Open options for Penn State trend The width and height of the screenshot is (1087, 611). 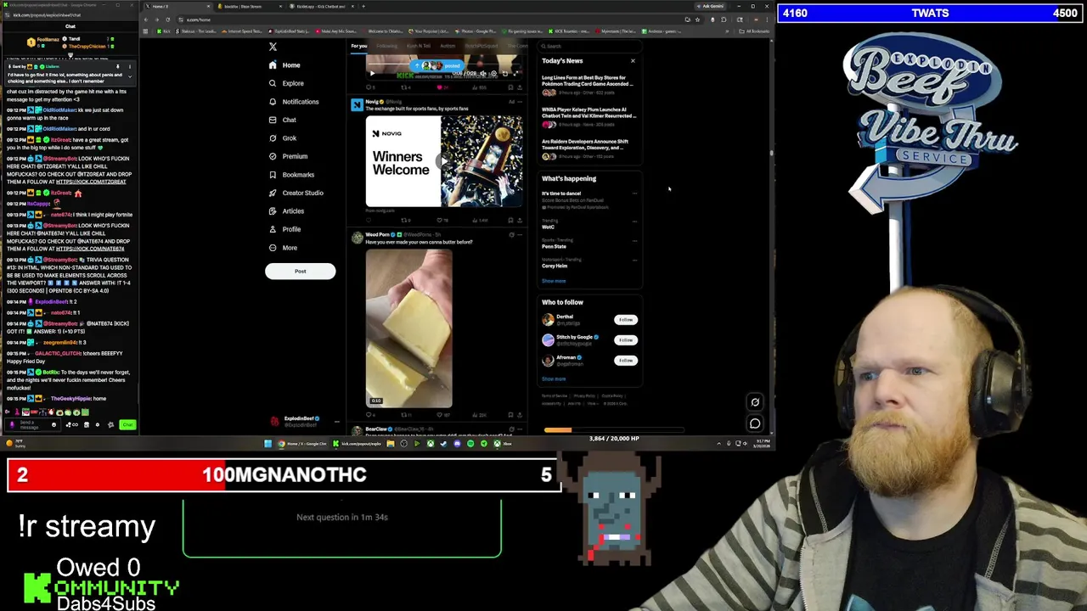pyautogui.click(x=634, y=241)
